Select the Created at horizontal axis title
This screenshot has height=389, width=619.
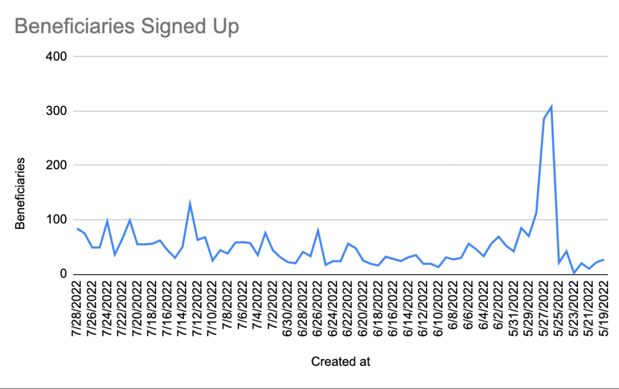coord(340,362)
